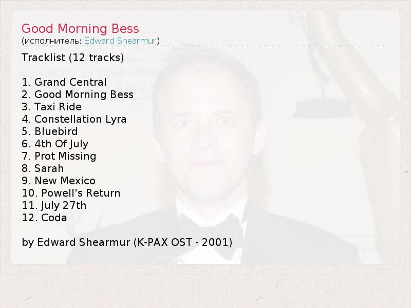
Task: Click the Good Morning Bess page title
Action: [80, 28]
